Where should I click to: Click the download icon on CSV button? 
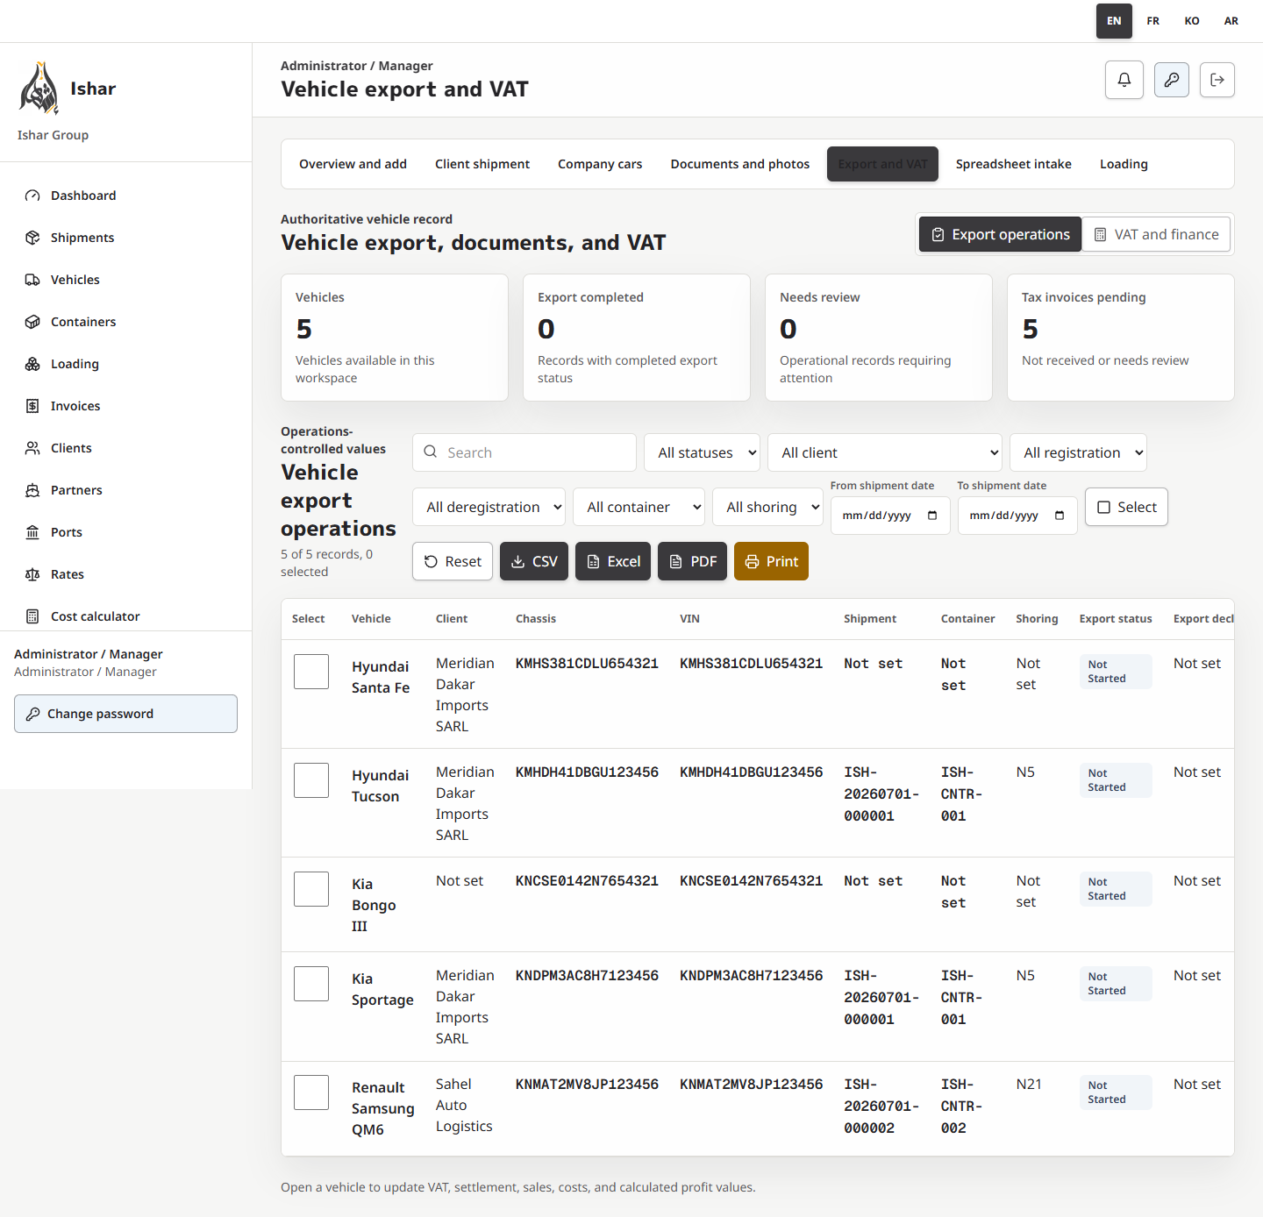518,562
